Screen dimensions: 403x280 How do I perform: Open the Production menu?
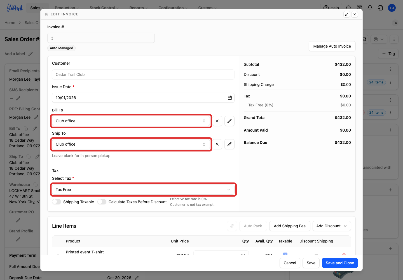(x=67, y=8)
